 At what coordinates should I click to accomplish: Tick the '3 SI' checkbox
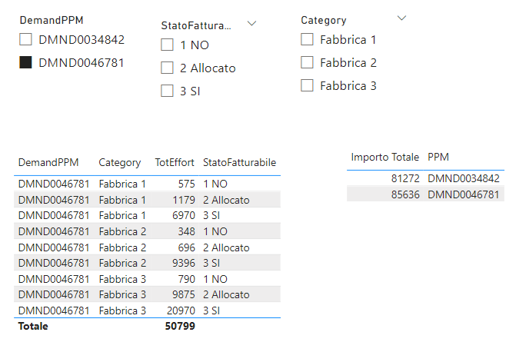167,91
